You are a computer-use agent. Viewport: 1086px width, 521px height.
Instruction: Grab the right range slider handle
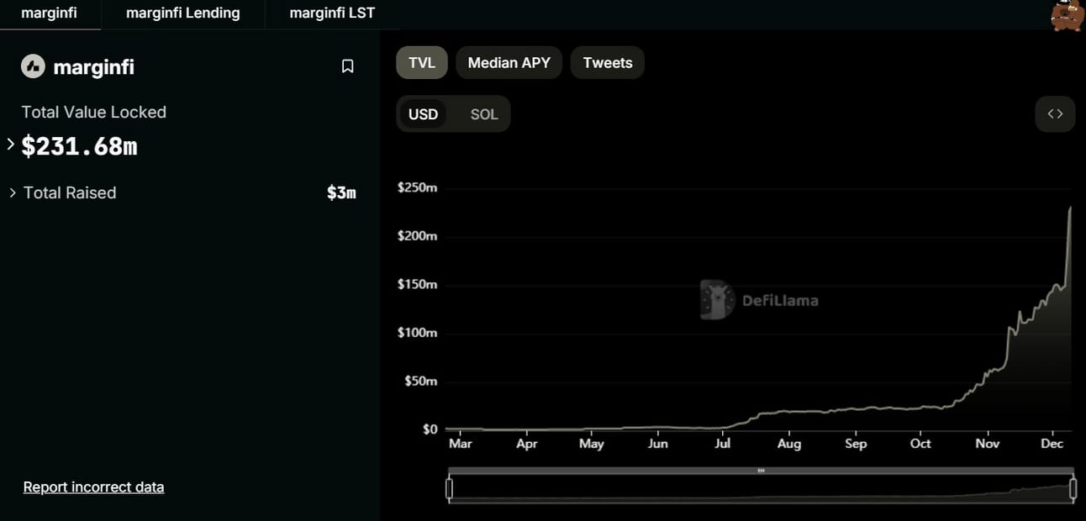[1073, 489]
